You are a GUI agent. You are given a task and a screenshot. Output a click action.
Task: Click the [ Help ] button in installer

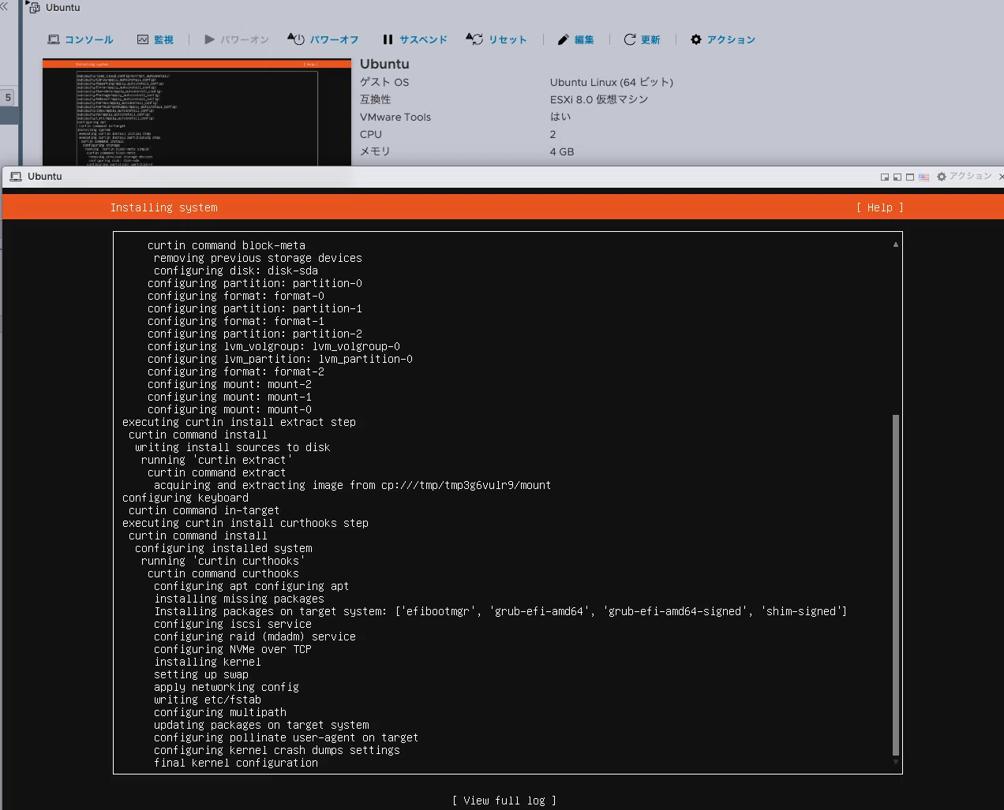(x=880, y=207)
